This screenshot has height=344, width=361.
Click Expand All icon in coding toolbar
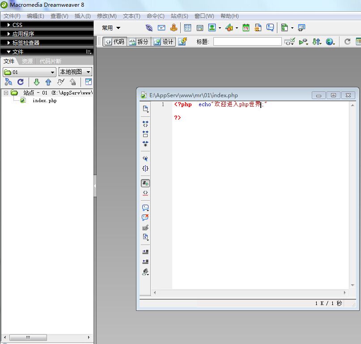tap(145, 144)
